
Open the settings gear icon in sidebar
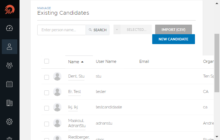(x=10, y=122)
